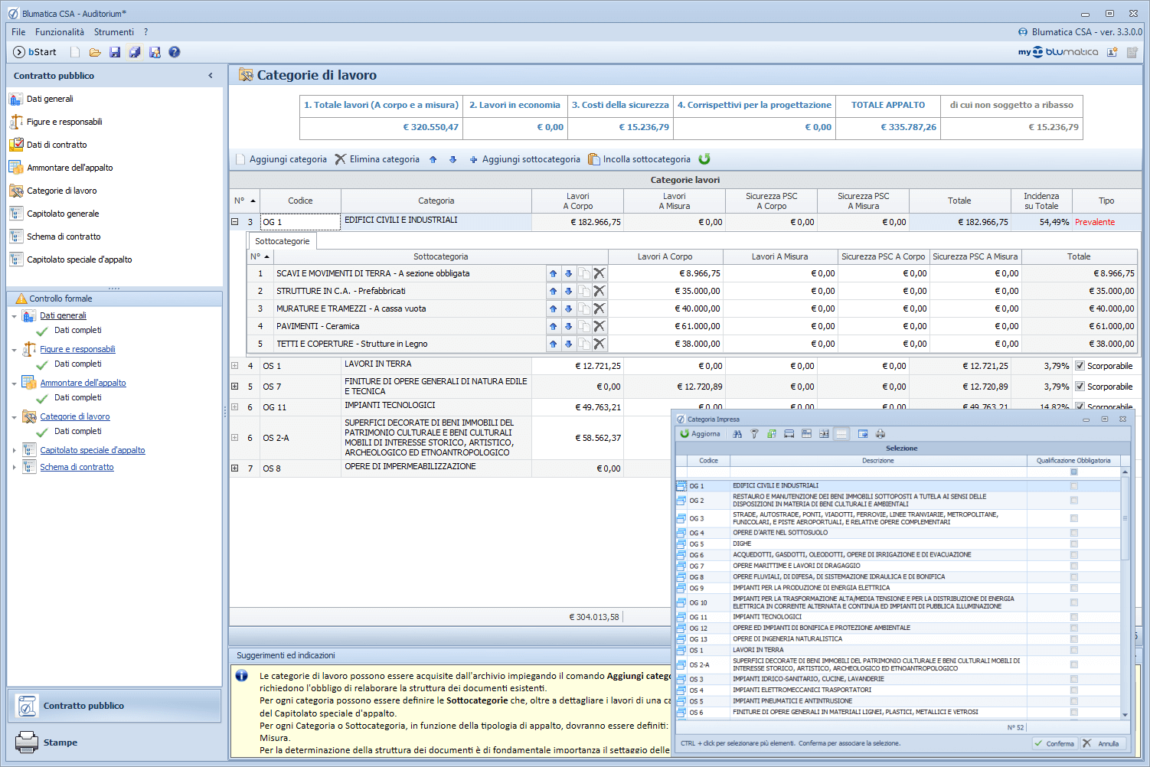Viewport: 1150px width, 767px height.
Task: Open the Strumenti menu
Action: pos(113,32)
